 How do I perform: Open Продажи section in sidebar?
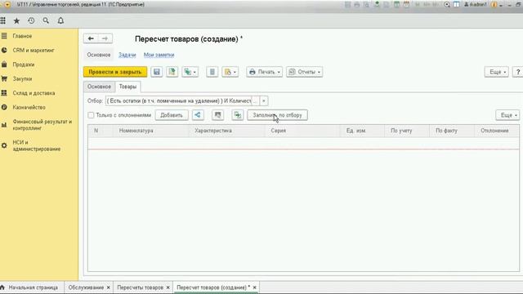pos(24,65)
